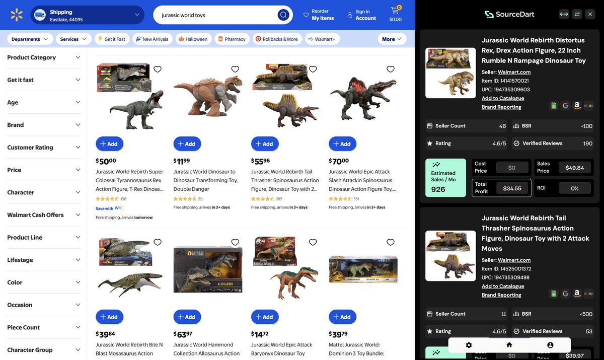
Task: Open Reorder My Items heart link
Action: (x=319, y=15)
